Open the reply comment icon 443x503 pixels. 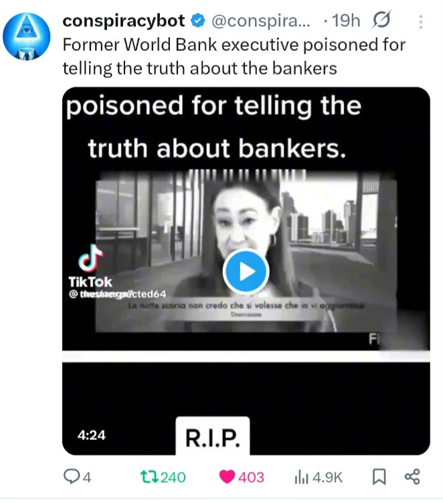[x=70, y=476]
